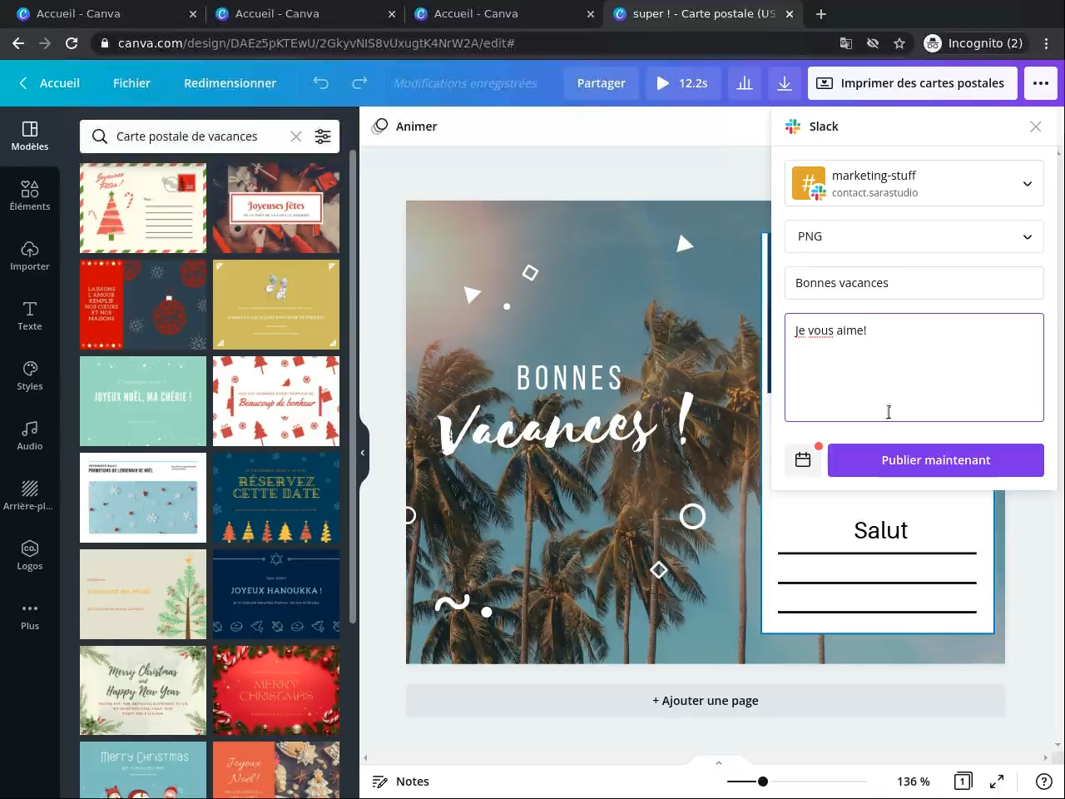Click Publier maintenant
The width and height of the screenshot is (1065, 799).
(x=936, y=460)
